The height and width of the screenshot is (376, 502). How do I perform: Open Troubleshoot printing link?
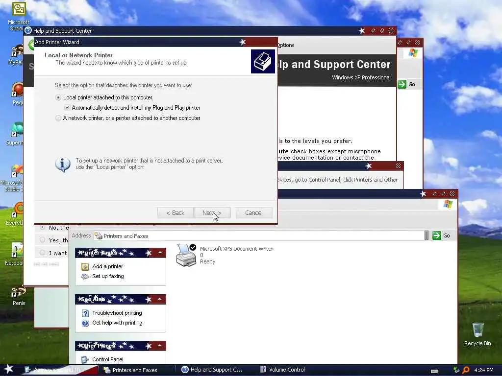point(117,313)
